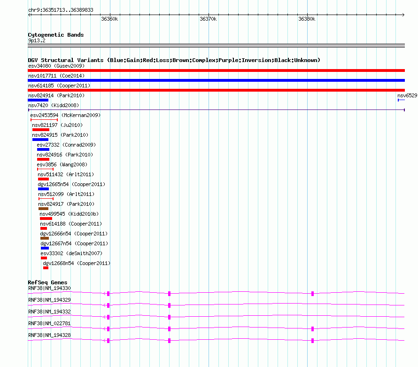418x367 pixels.
Task: Open the RNF38|NM_194332 transcript
Action: tap(49, 312)
